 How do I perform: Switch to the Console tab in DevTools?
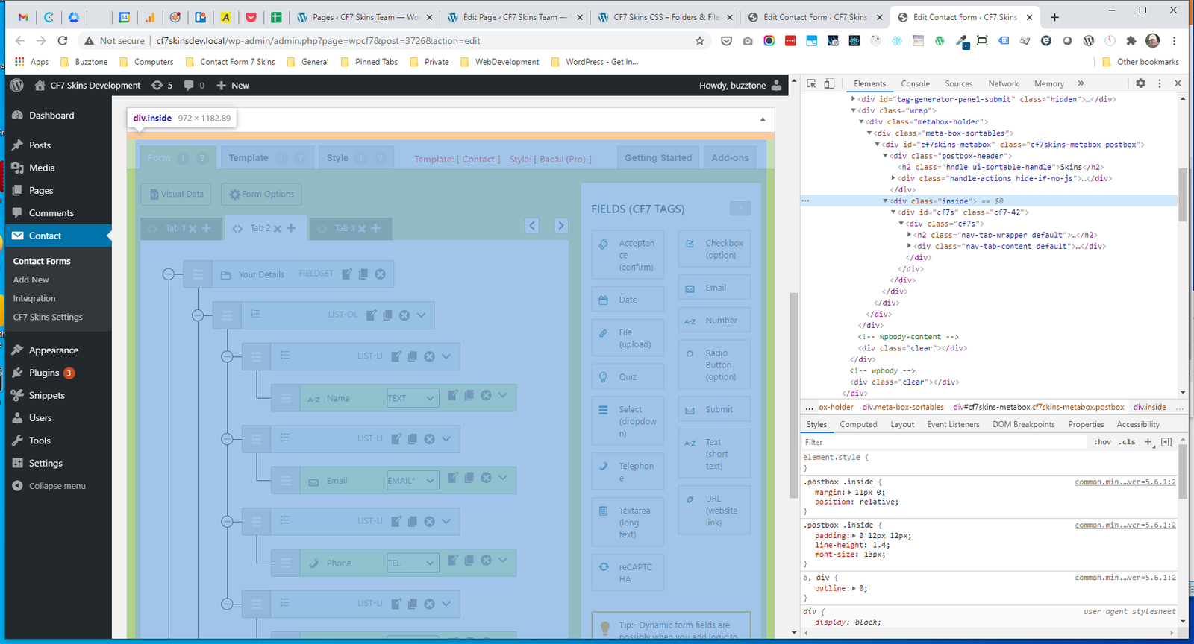coord(915,84)
